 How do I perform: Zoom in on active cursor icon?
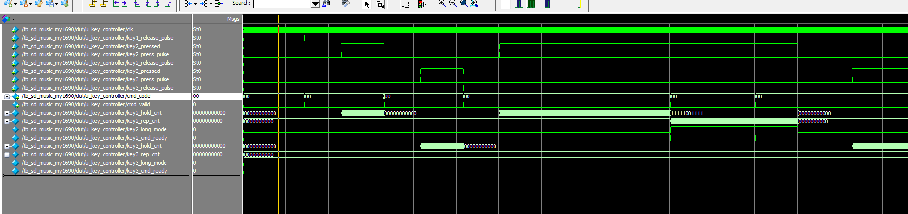pos(474,4)
